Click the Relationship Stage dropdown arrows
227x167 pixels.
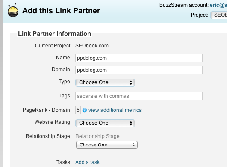133,145
